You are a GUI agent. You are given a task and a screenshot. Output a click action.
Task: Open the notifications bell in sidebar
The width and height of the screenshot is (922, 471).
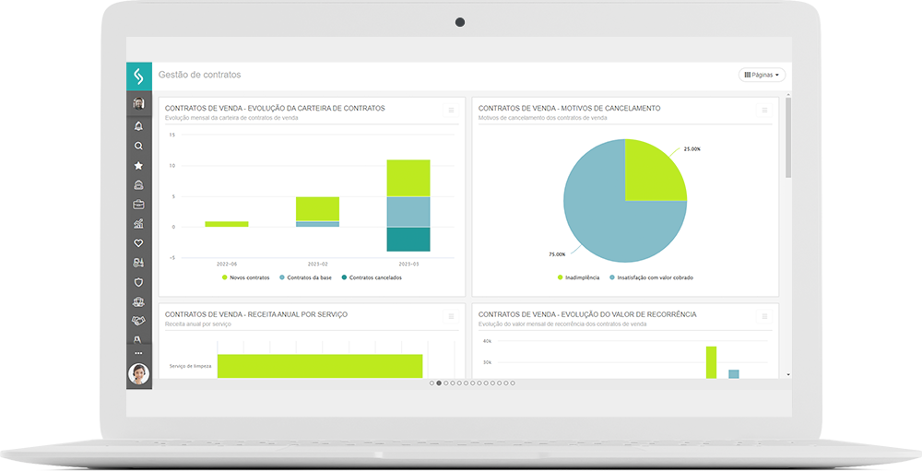click(x=138, y=126)
